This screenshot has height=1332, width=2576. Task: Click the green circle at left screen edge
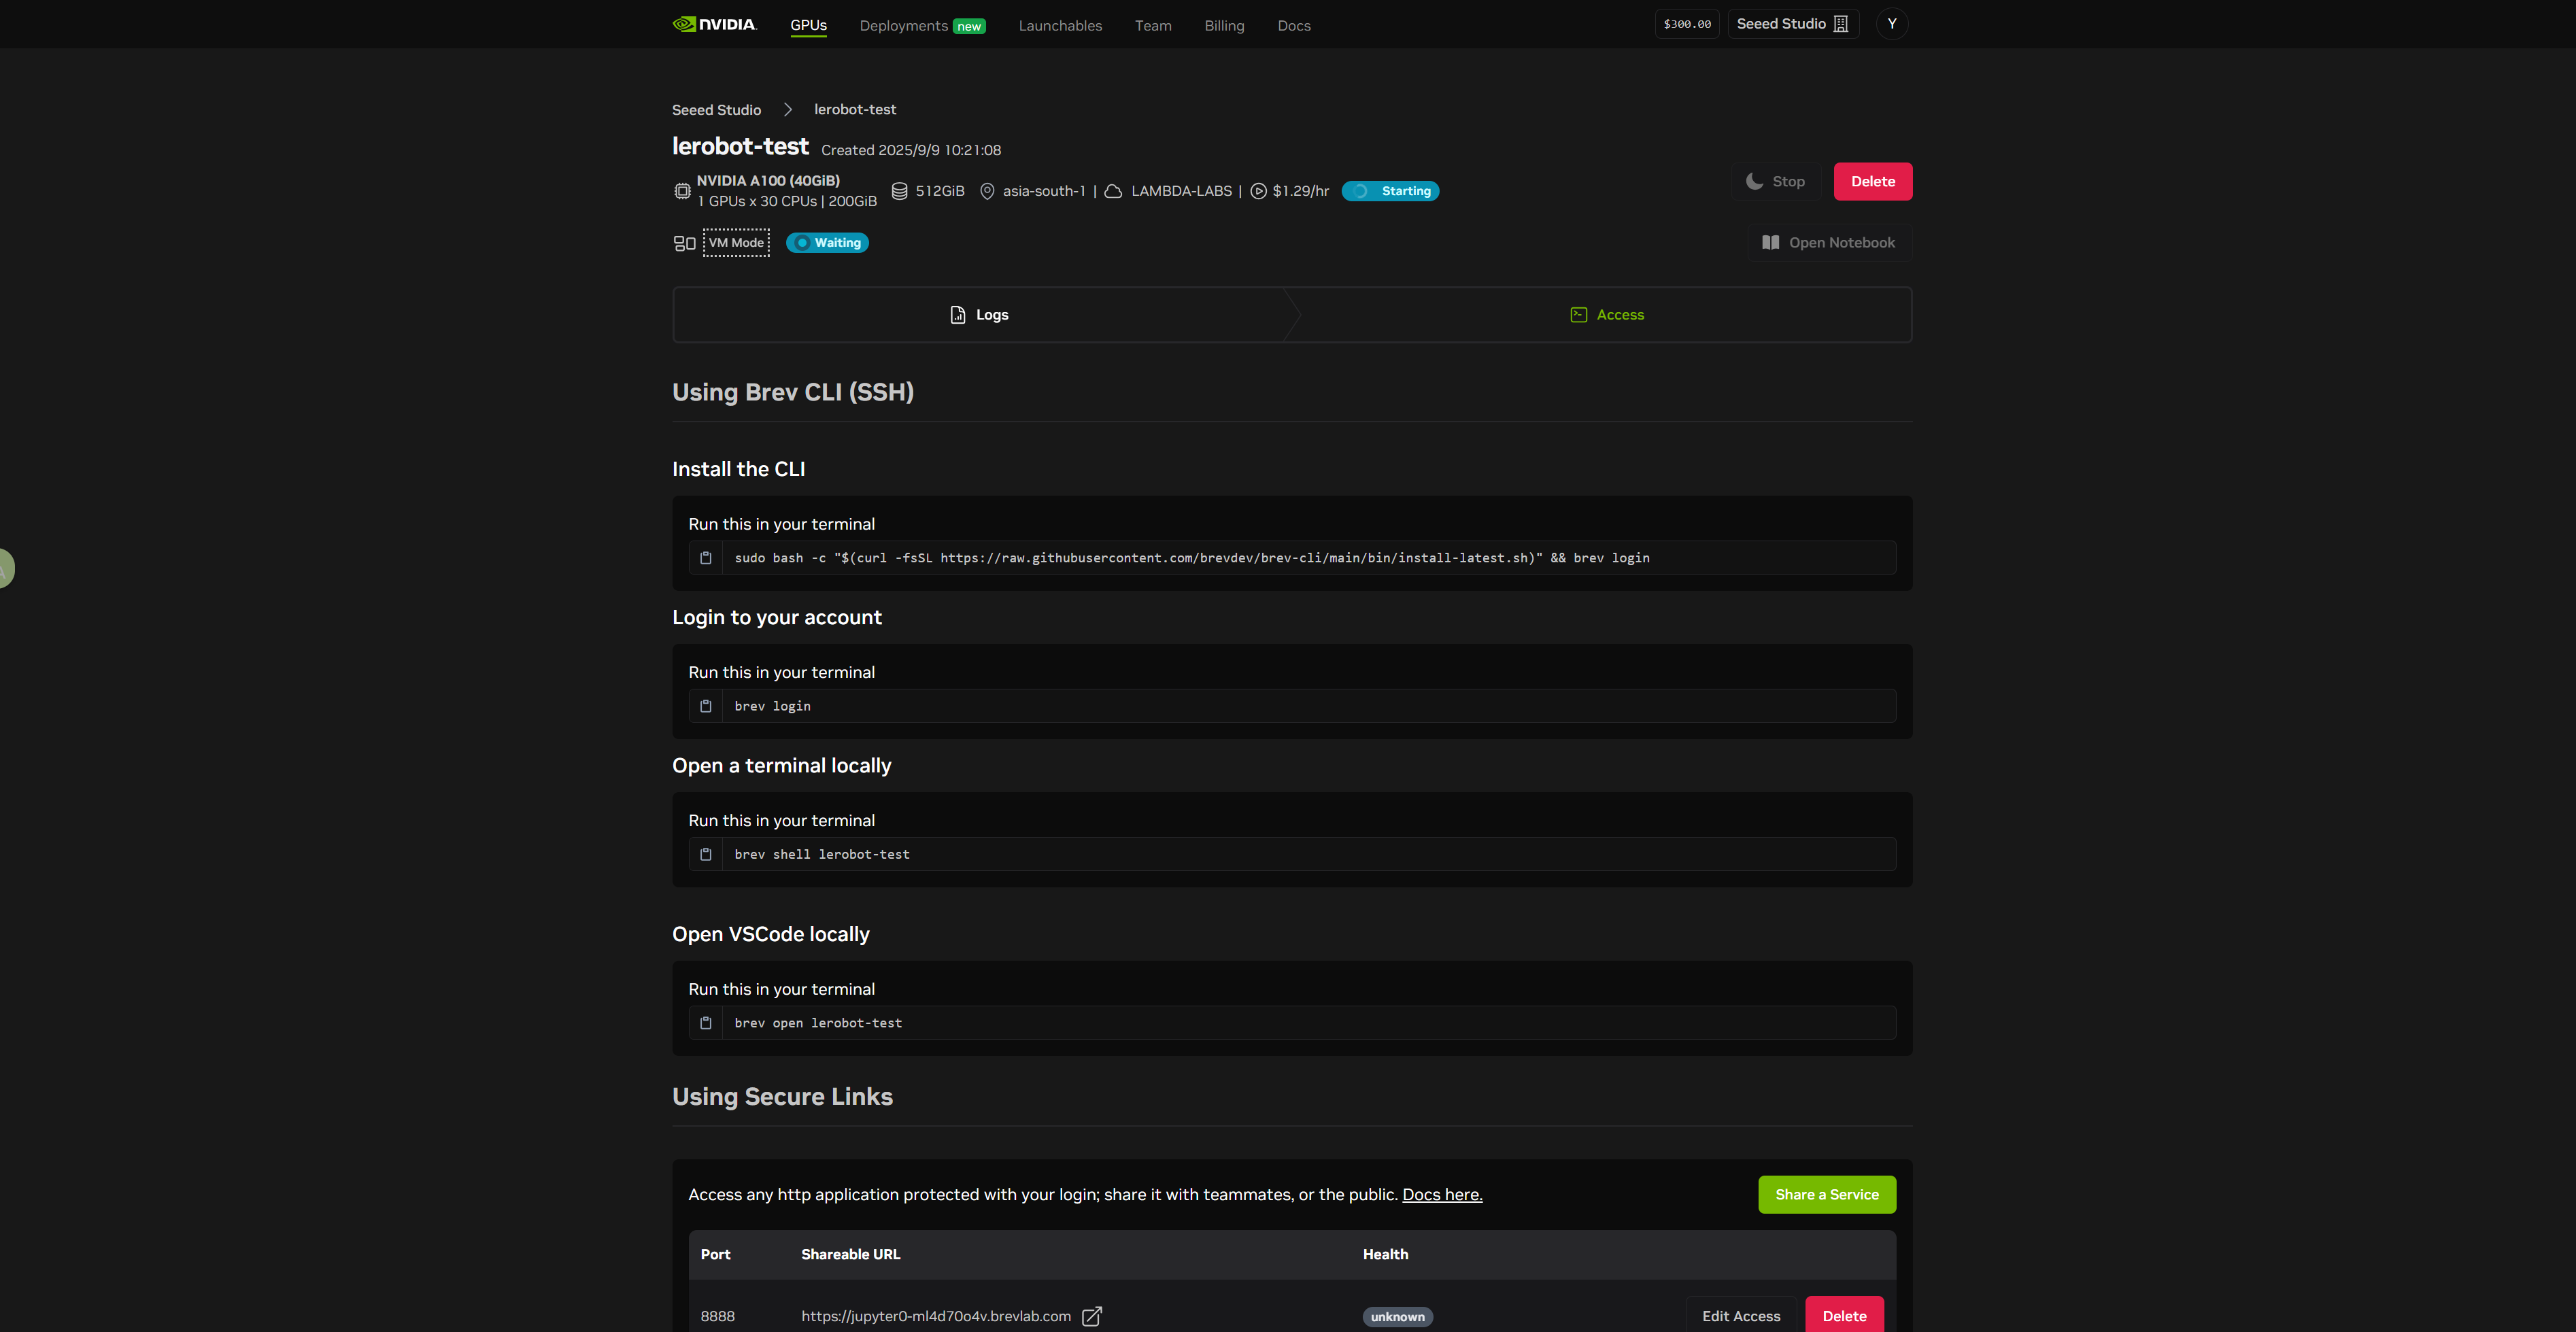tap(5, 568)
